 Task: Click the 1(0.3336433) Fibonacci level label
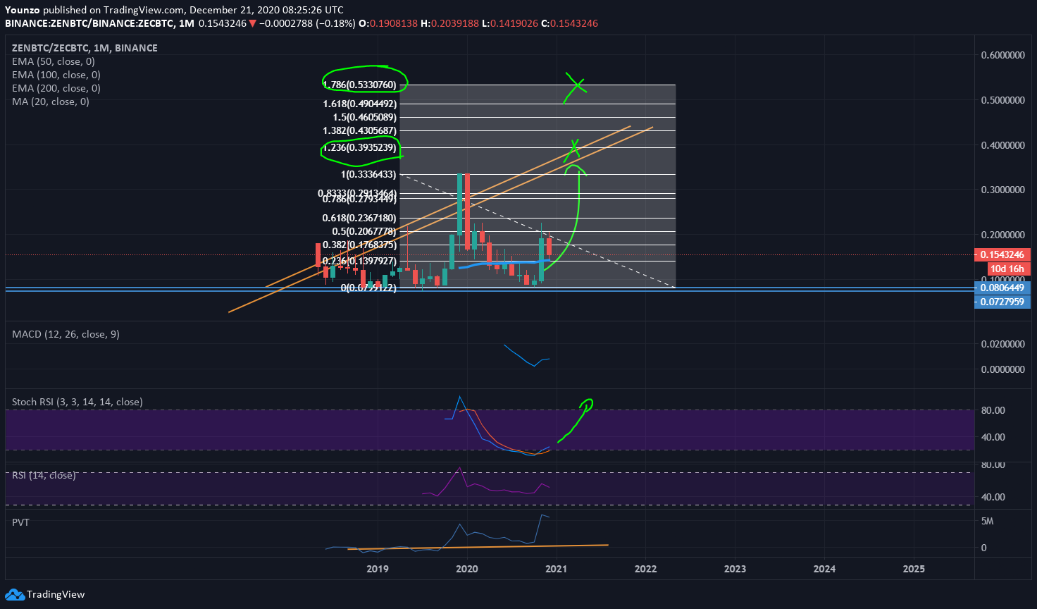point(368,174)
